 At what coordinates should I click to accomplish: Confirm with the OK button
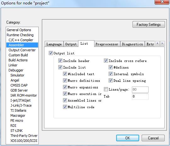click(x=127, y=138)
